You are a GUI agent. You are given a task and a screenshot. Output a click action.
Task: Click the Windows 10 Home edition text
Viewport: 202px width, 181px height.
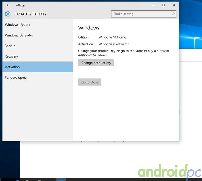click(112, 37)
